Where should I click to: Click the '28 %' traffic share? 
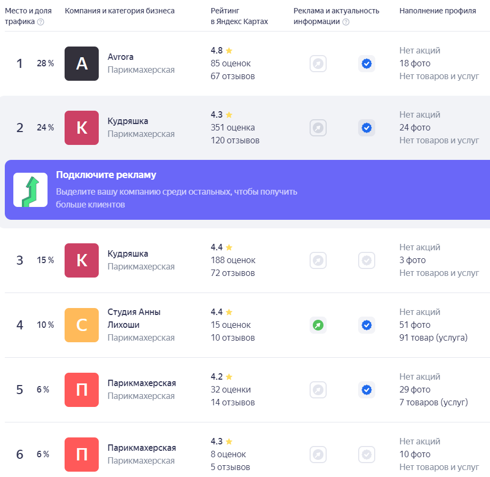click(x=45, y=64)
